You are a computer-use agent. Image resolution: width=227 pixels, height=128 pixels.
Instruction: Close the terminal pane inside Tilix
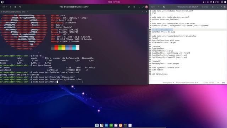146,12
